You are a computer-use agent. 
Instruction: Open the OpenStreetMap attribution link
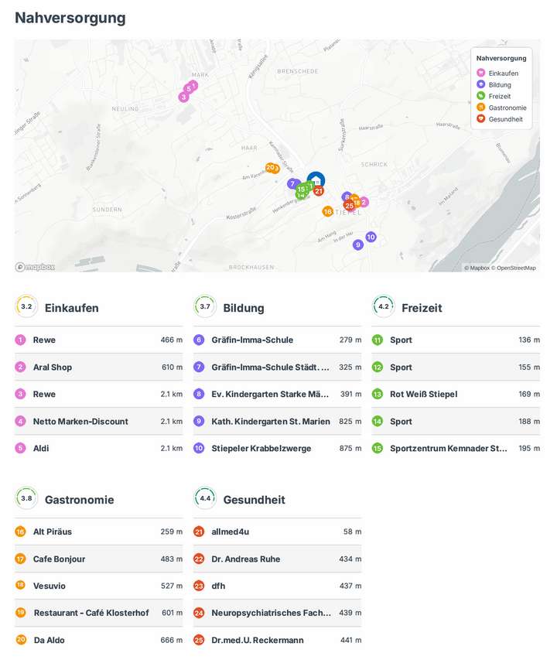(516, 268)
